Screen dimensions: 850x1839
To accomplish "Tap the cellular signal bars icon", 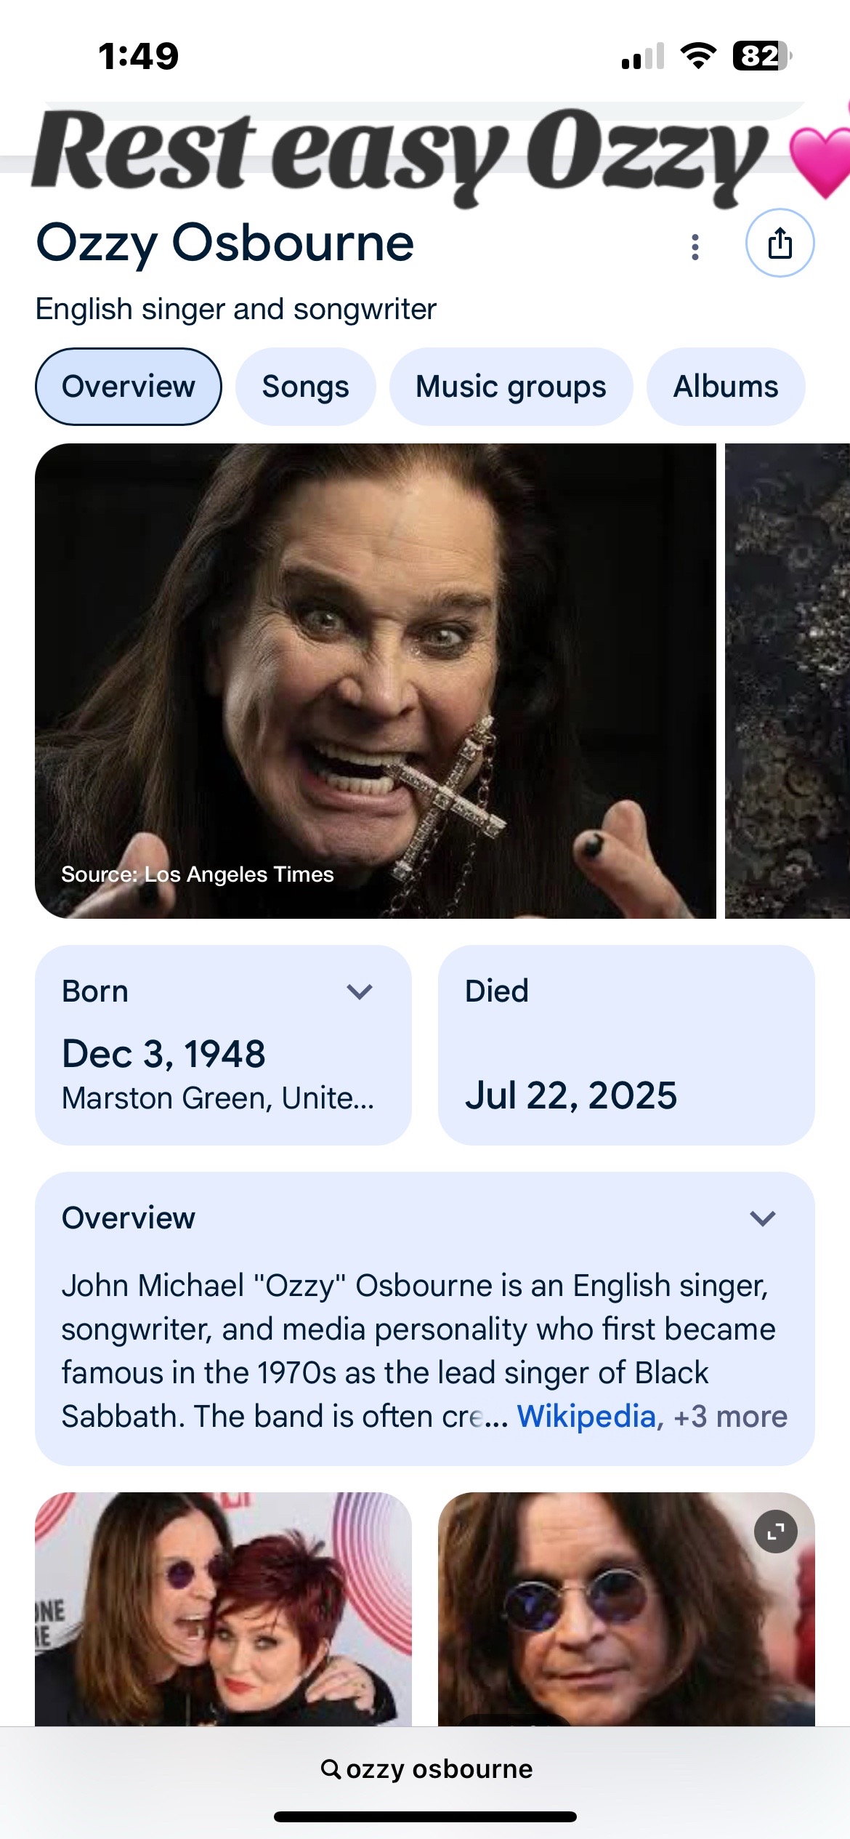I will (x=643, y=57).
